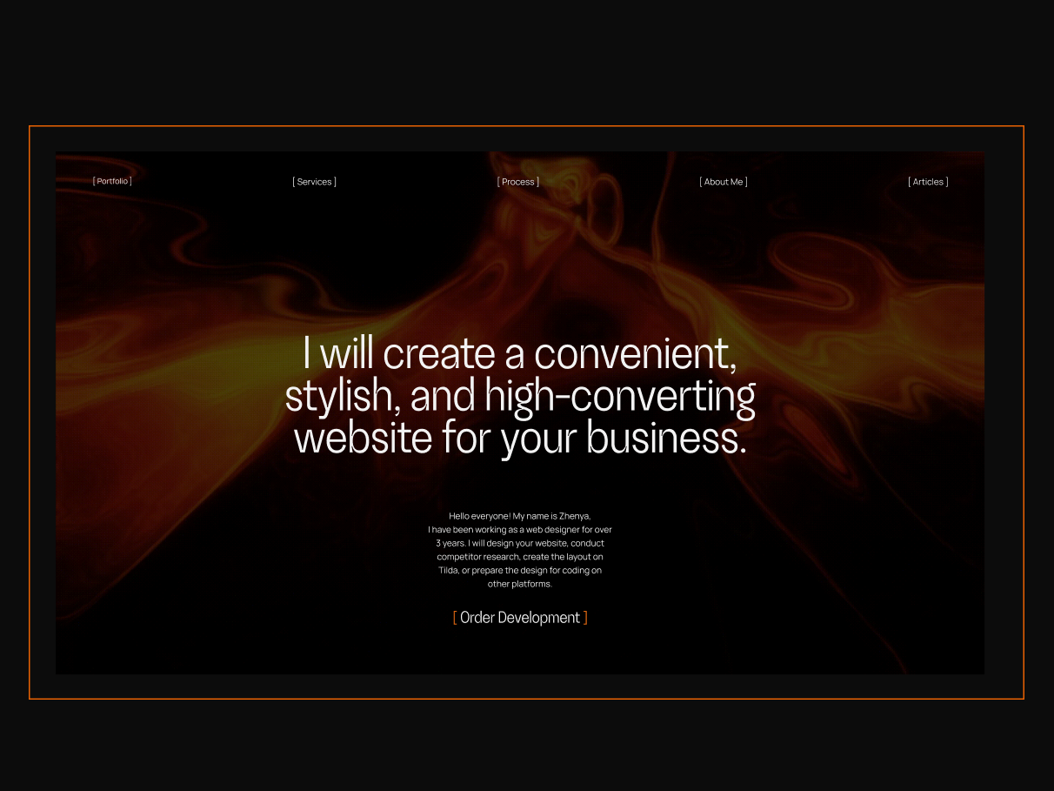The width and height of the screenshot is (1054, 791).
Task: Click the word 'stylish' in the headline
Action: (x=337, y=396)
